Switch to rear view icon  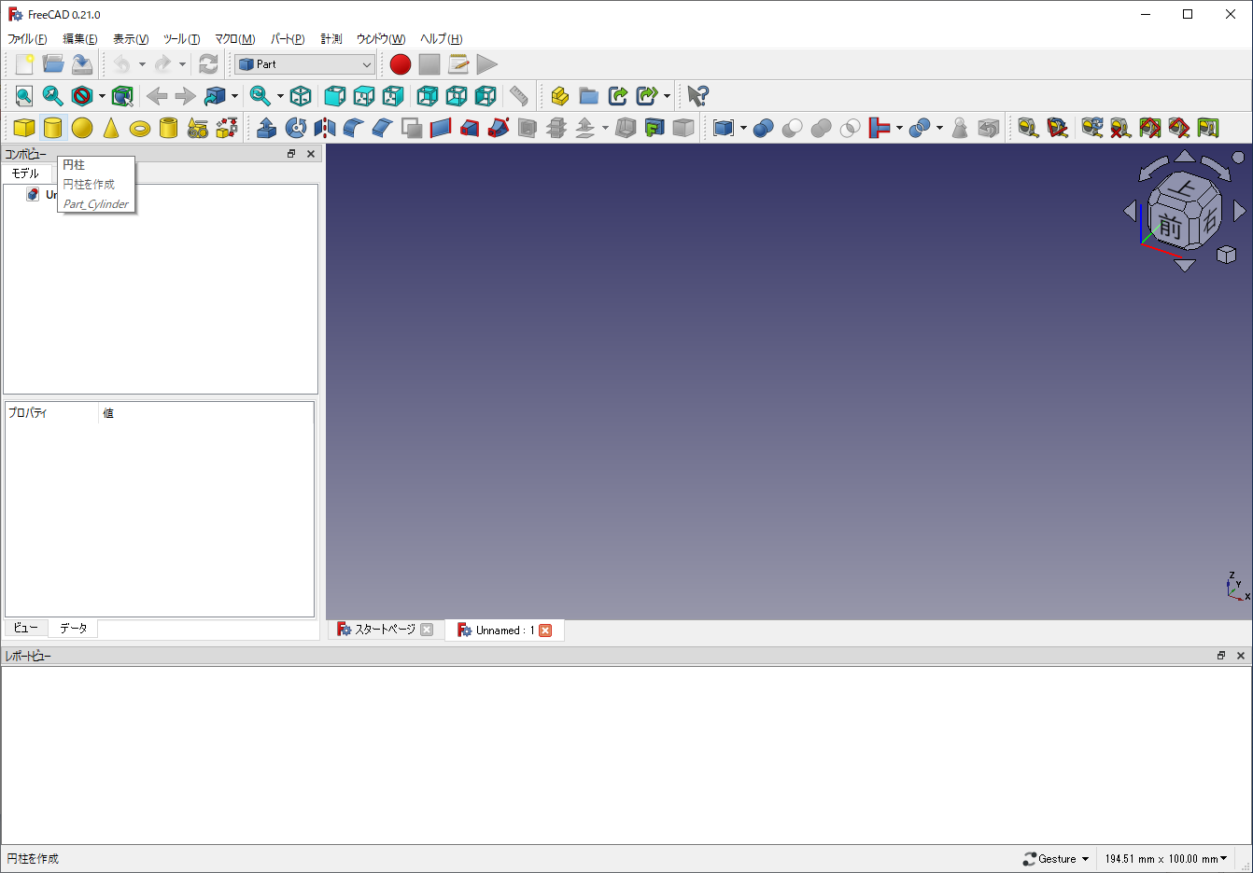[x=428, y=96]
